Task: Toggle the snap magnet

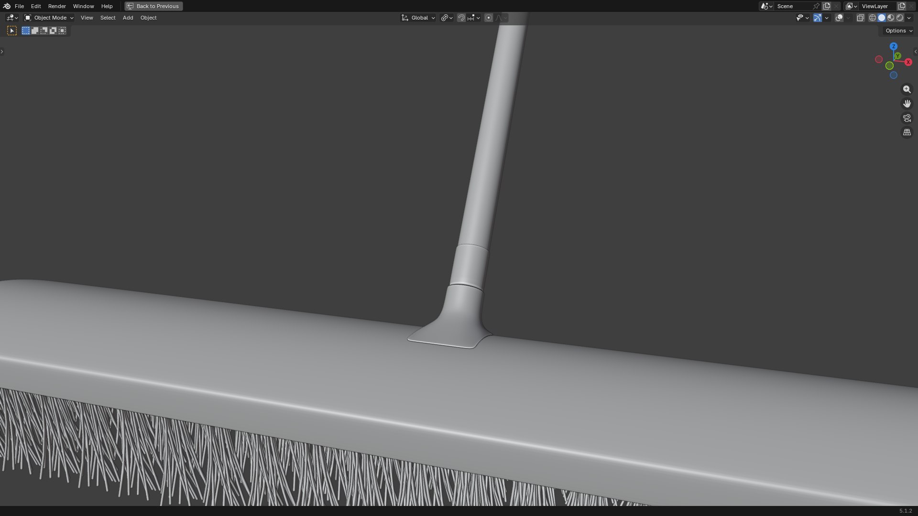Action: pos(461,18)
